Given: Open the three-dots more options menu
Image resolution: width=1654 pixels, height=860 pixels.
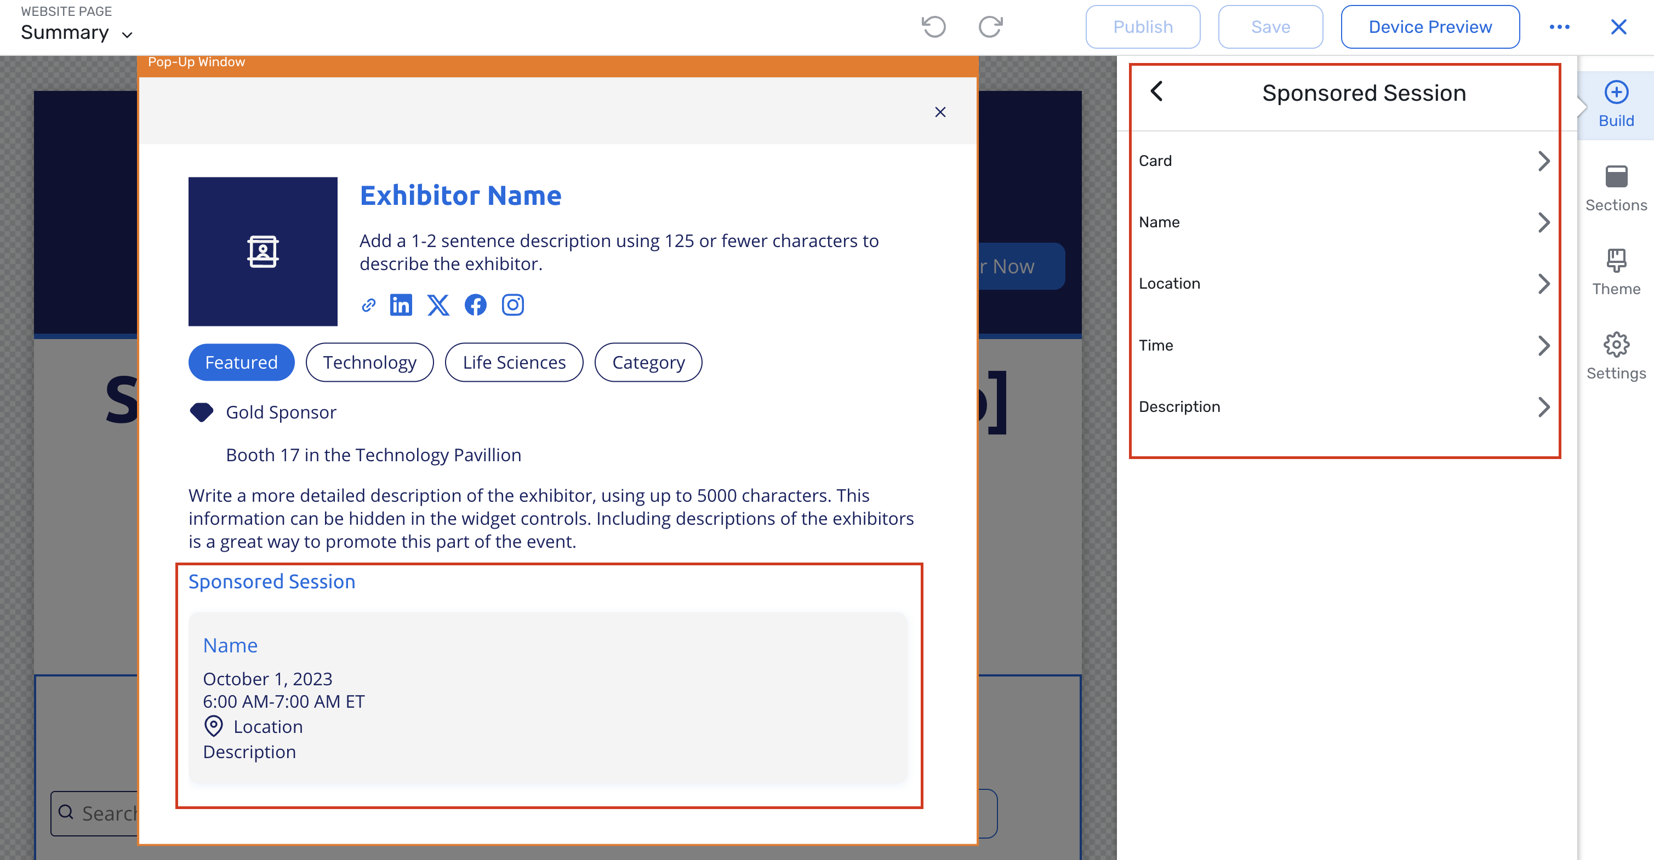Looking at the screenshot, I should (1559, 27).
